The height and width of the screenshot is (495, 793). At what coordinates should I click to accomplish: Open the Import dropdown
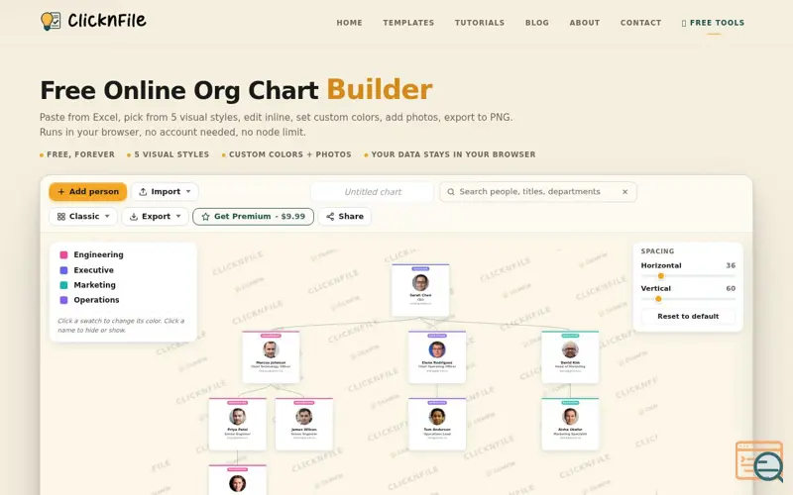tap(165, 192)
